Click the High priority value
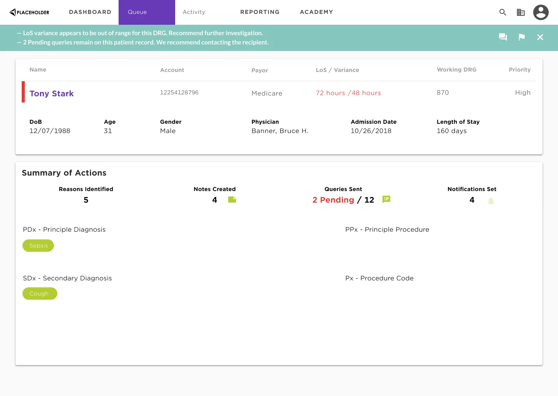Image resolution: width=558 pixels, height=396 pixels. click(x=523, y=93)
